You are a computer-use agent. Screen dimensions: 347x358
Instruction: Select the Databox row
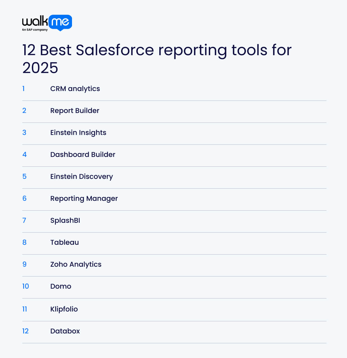[65, 331]
